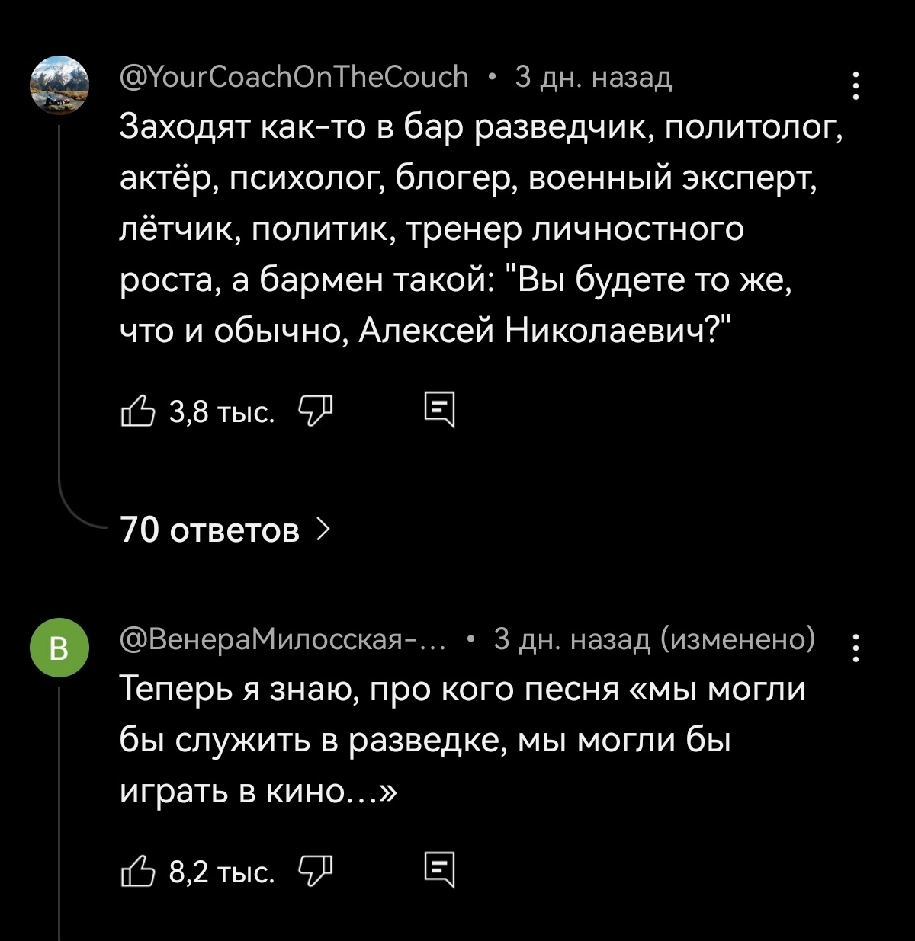Dislike the YourCoachOnTheCouch comment
Screen dimensions: 915x941
click(x=316, y=411)
